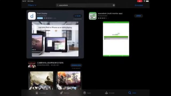Viewport: 171px width, 96px height.
Task: Tap the Annuleer cancel button
Action: (139, 5)
